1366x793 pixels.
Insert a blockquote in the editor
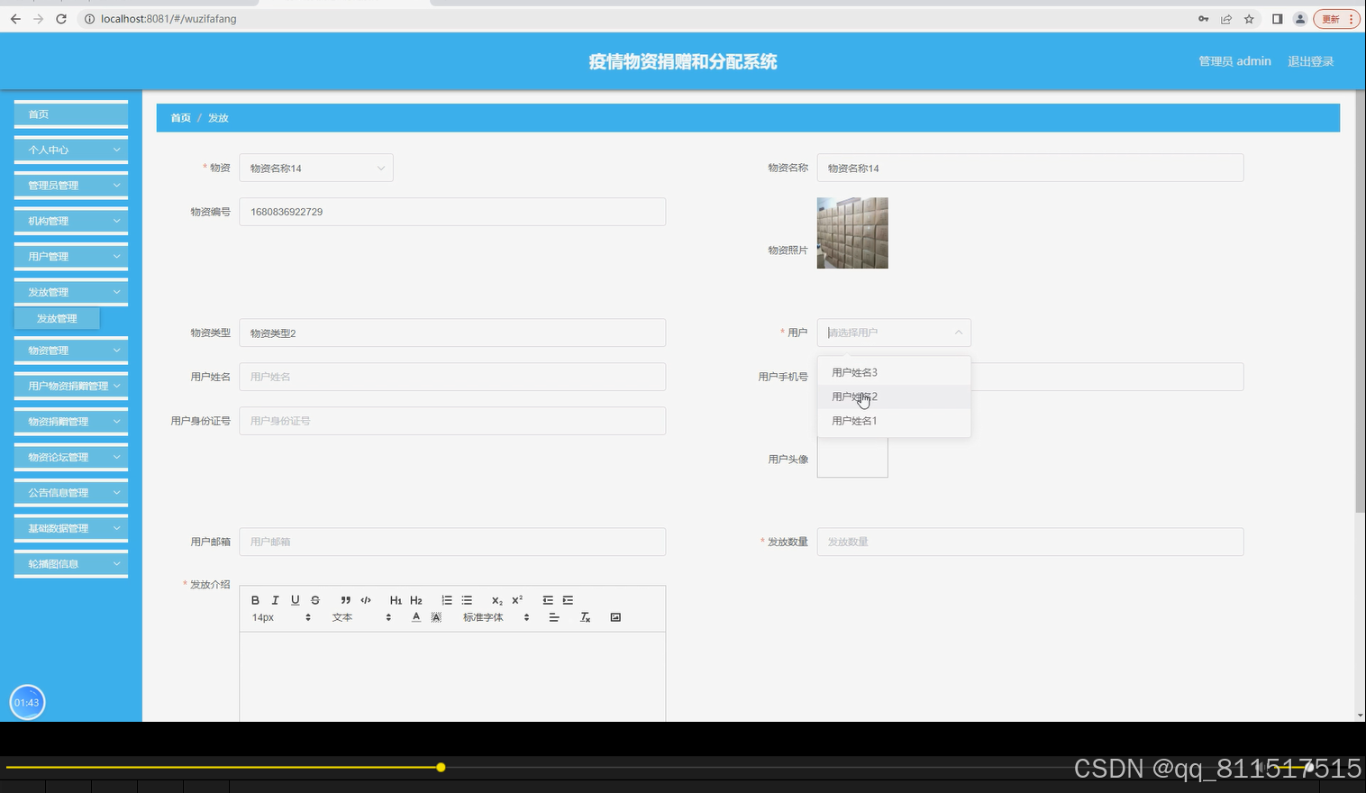pos(345,600)
